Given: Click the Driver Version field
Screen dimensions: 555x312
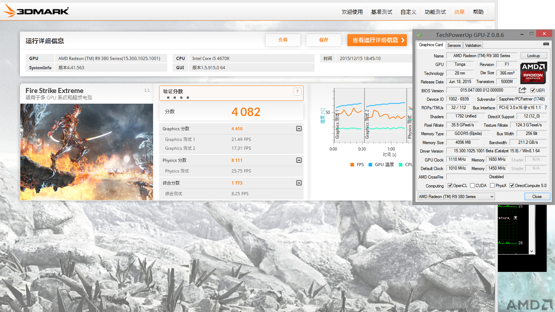Looking at the screenshot, I should click(x=496, y=151).
